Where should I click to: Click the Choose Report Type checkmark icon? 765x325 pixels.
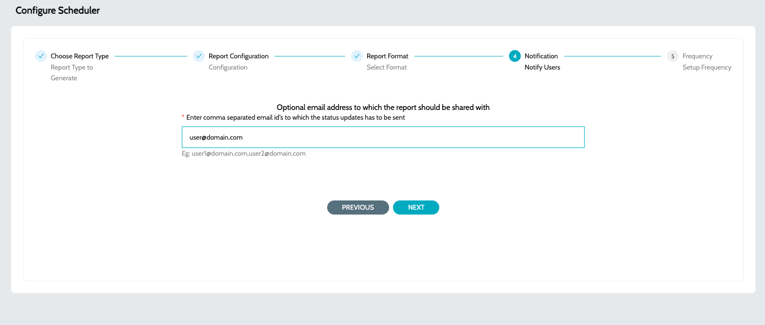point(41,56)
